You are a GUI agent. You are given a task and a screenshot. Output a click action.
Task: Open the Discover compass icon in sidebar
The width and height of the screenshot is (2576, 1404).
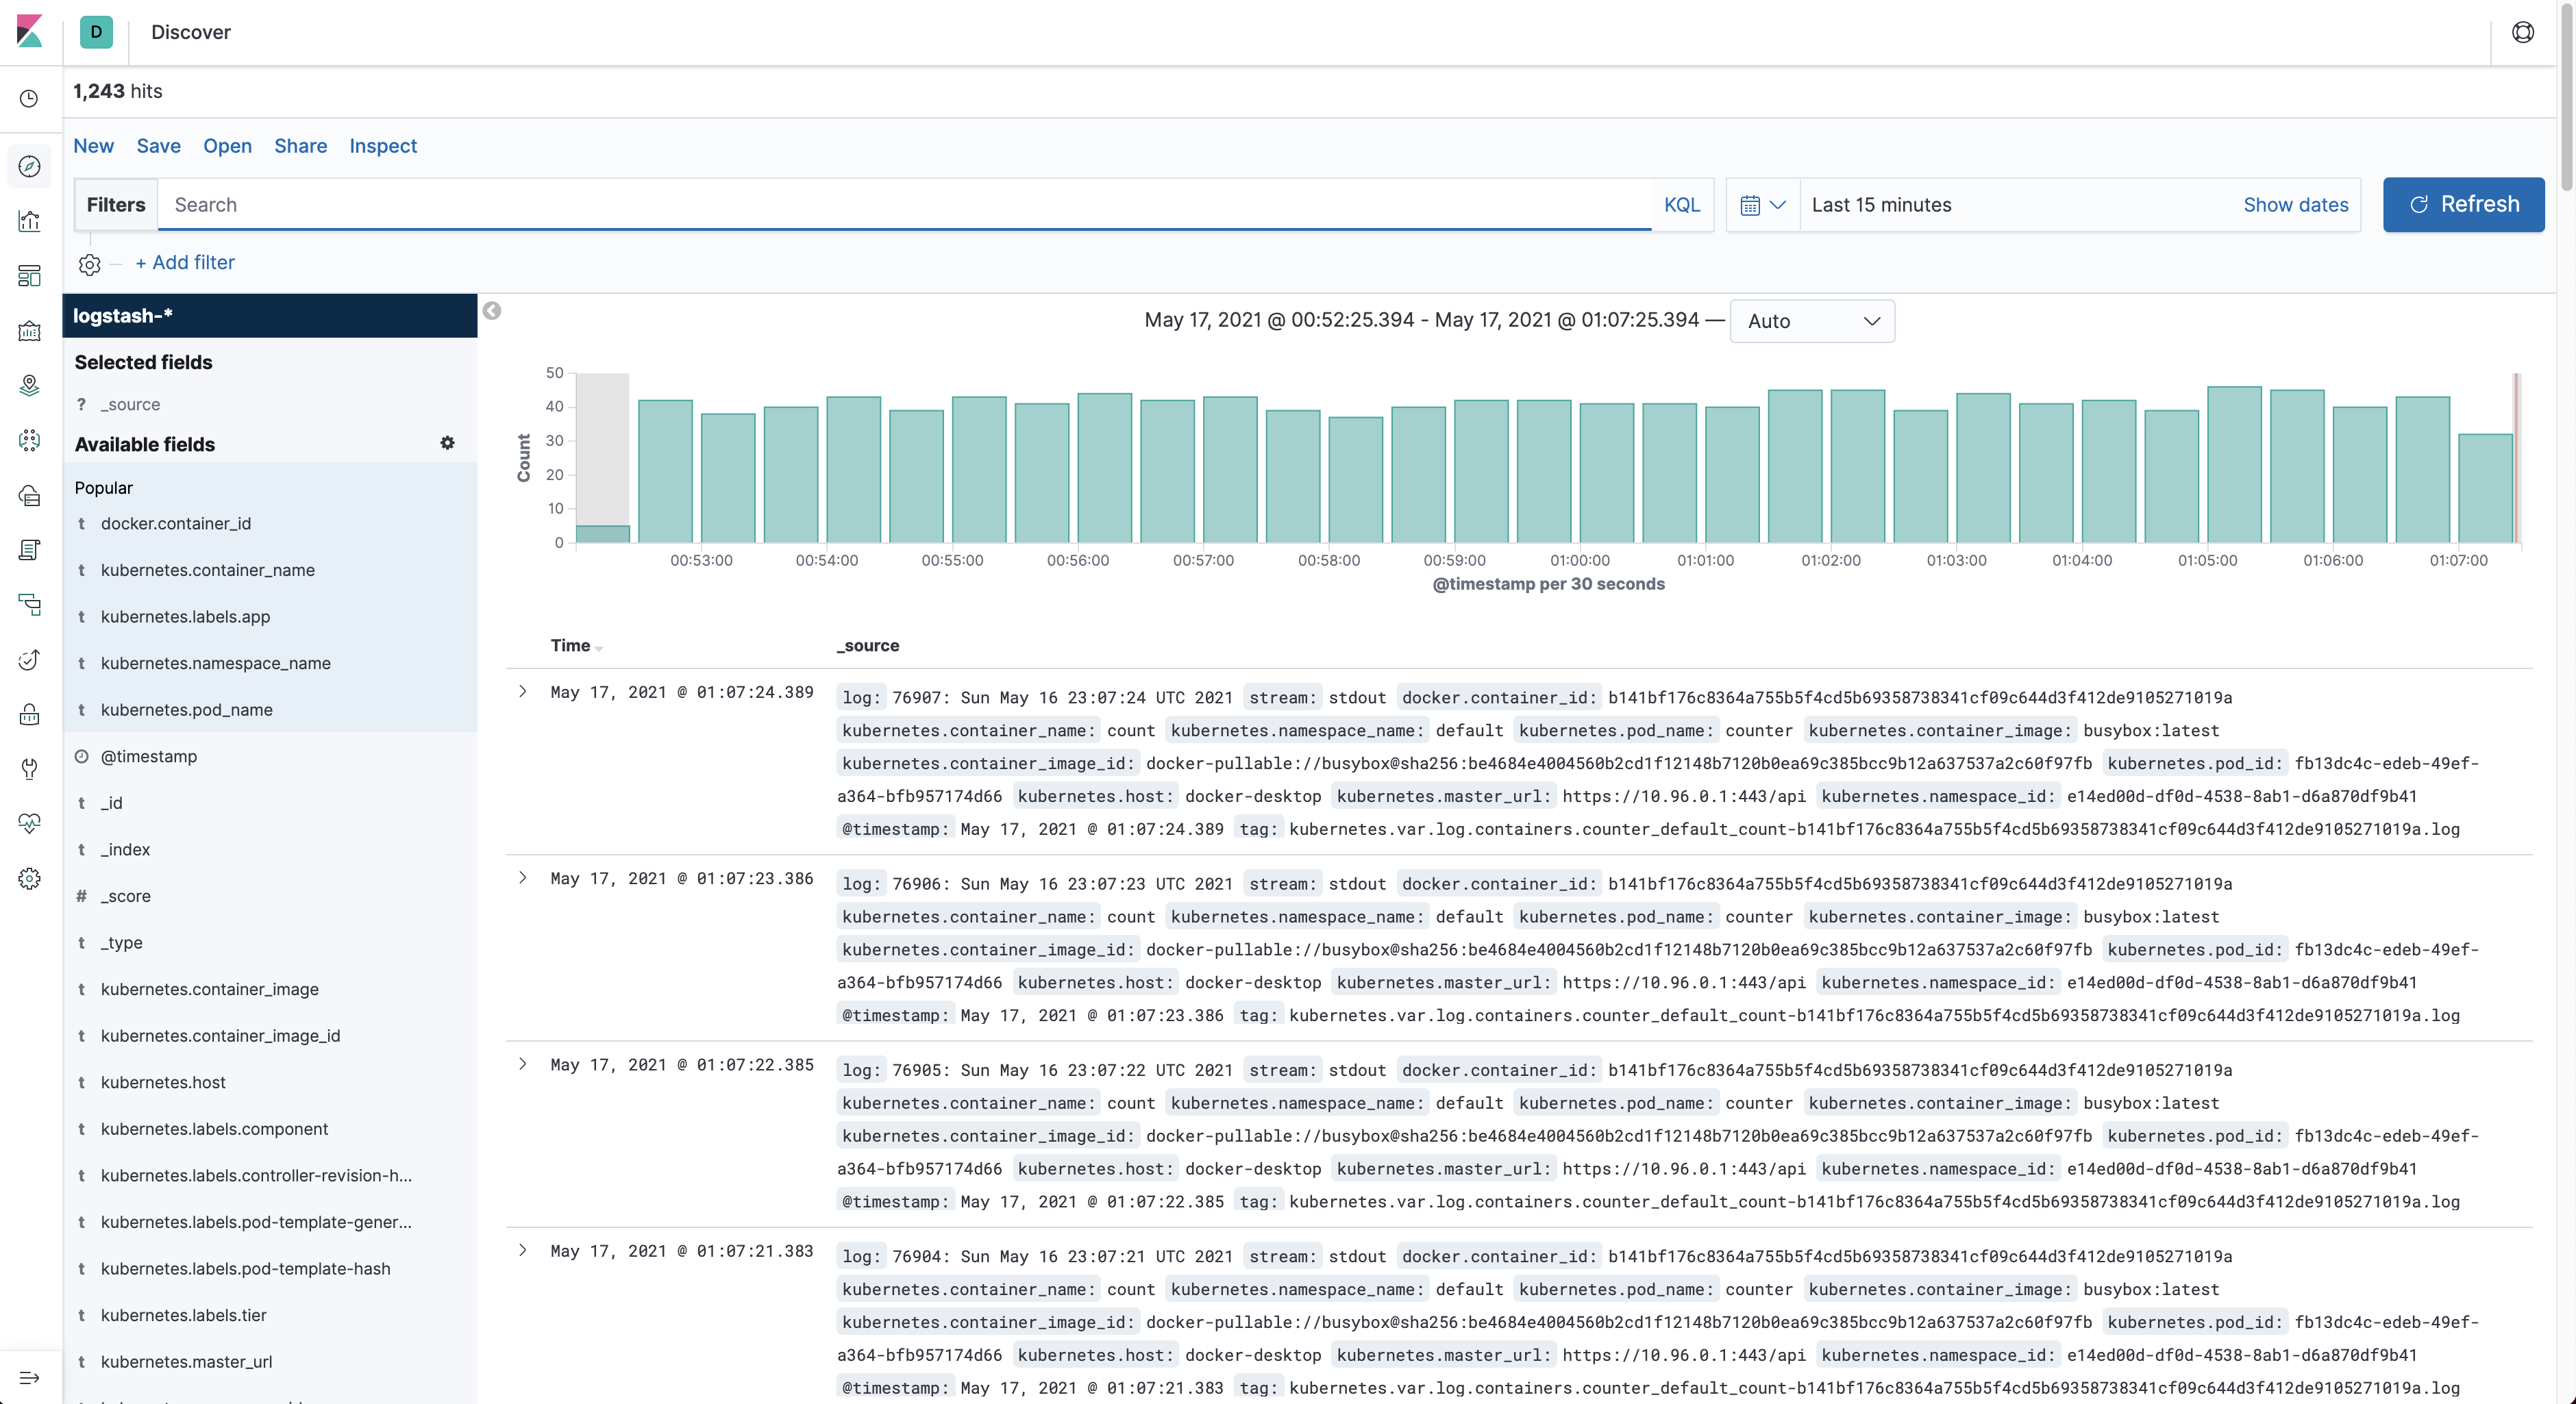(29, 166)
